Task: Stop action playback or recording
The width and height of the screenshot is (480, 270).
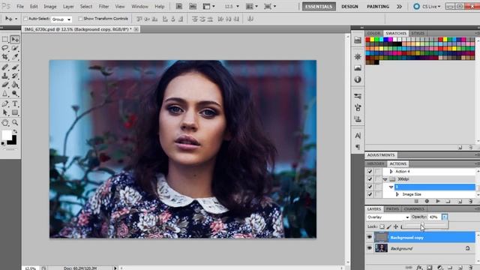Action: tap(416, 201)
